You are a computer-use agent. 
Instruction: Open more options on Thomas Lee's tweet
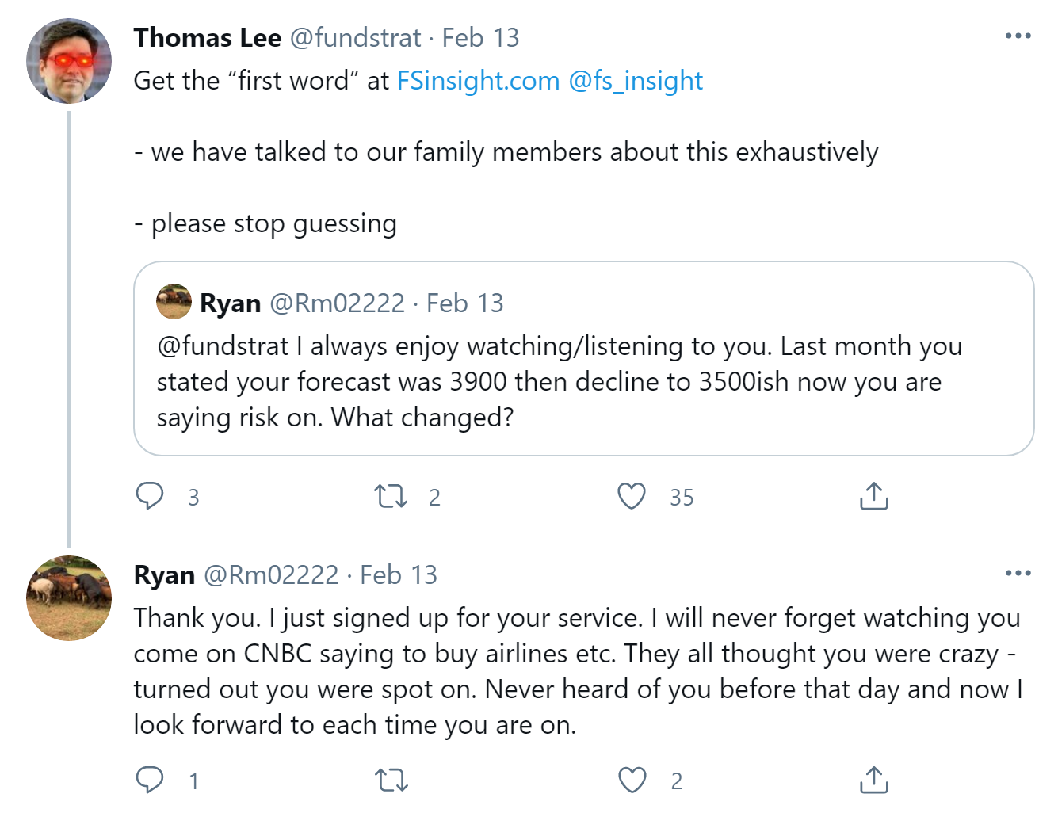click(x=1018, y=36)
